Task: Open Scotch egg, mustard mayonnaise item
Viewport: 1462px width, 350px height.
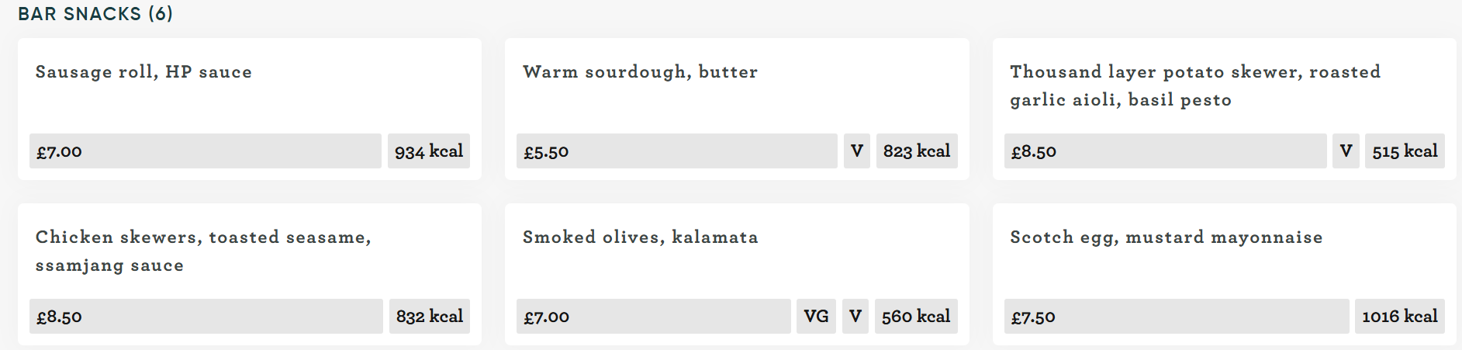Action: click(x=1166, y=237)
